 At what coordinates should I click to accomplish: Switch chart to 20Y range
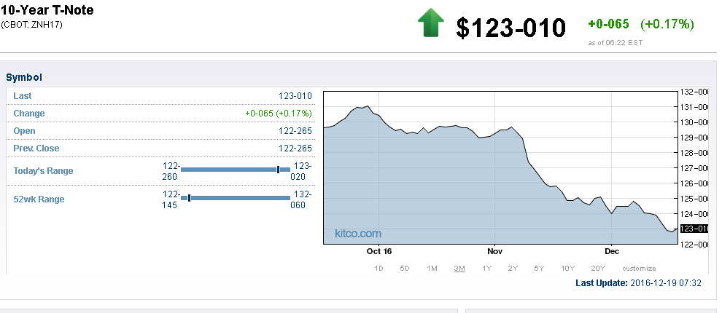tap(598, 269)
